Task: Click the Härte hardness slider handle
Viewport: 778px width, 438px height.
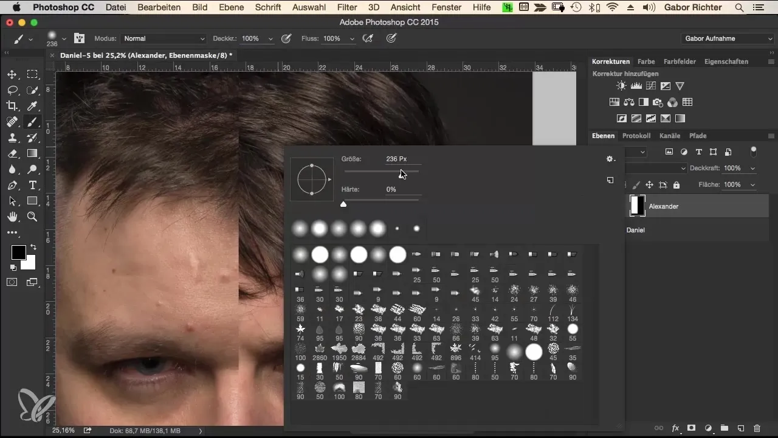Action: click(x=343, y=204)
